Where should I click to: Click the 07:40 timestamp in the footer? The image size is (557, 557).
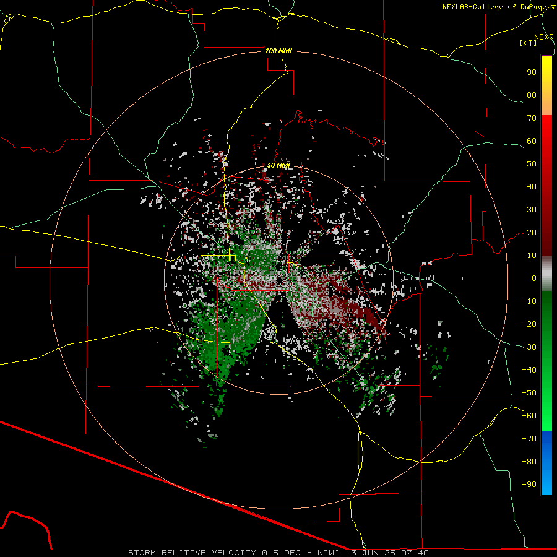[x=415, y=553]
